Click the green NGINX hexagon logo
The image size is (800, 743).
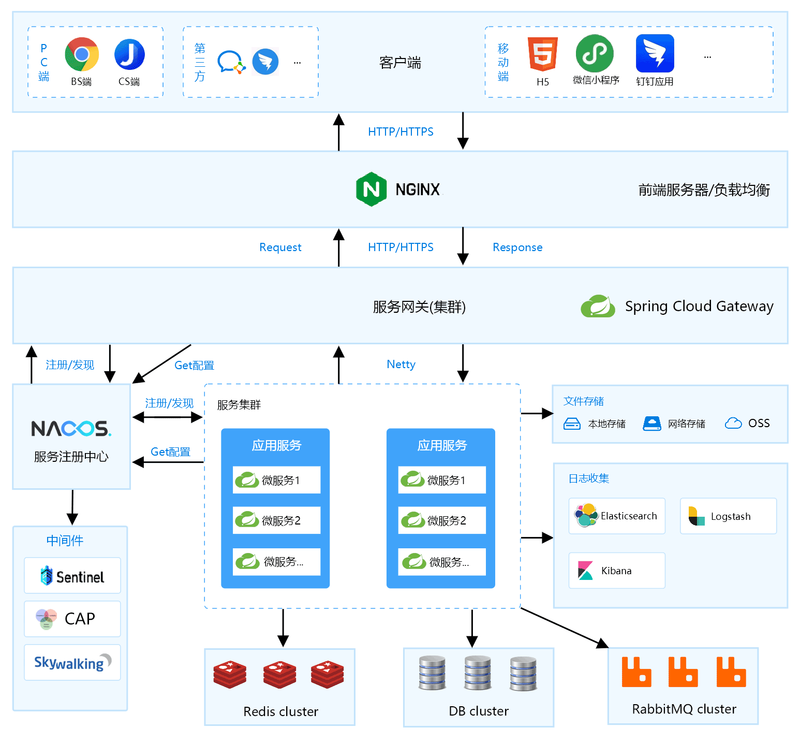372,189
